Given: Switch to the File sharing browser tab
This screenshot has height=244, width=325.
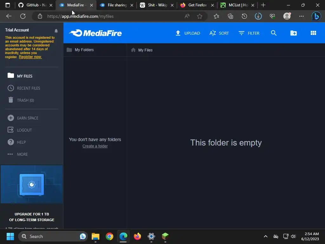Looking at the screenshot, I should tap(116, 5).
